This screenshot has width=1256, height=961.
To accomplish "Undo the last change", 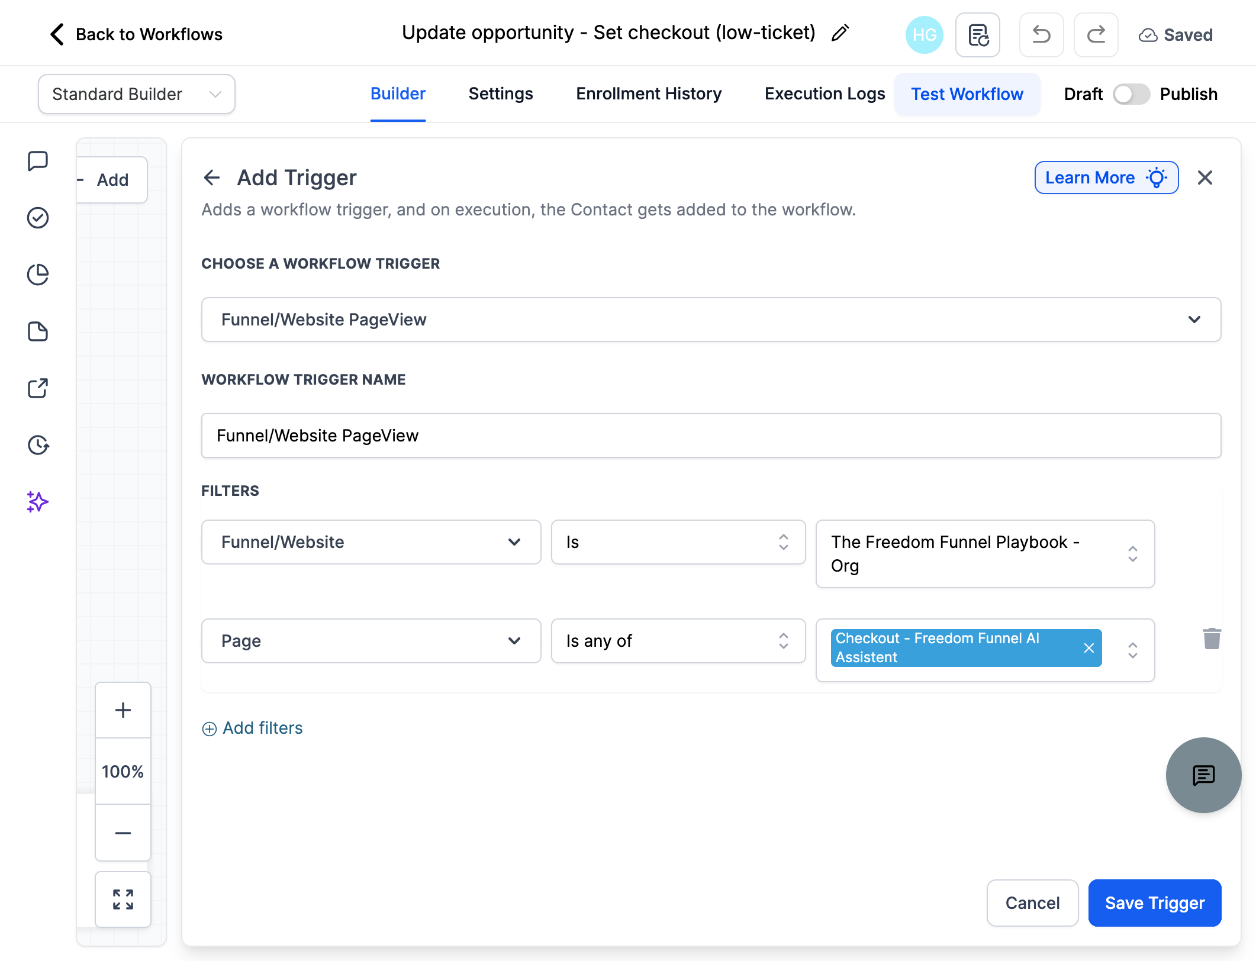I will tap(1041, 35).
